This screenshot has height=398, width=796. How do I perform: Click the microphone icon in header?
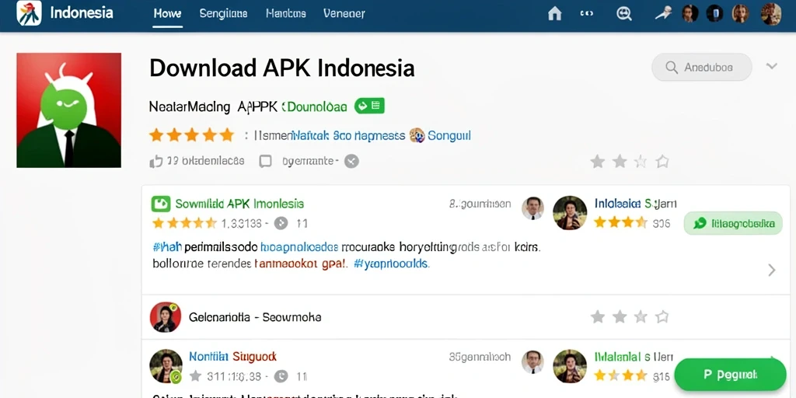point(663,13)
